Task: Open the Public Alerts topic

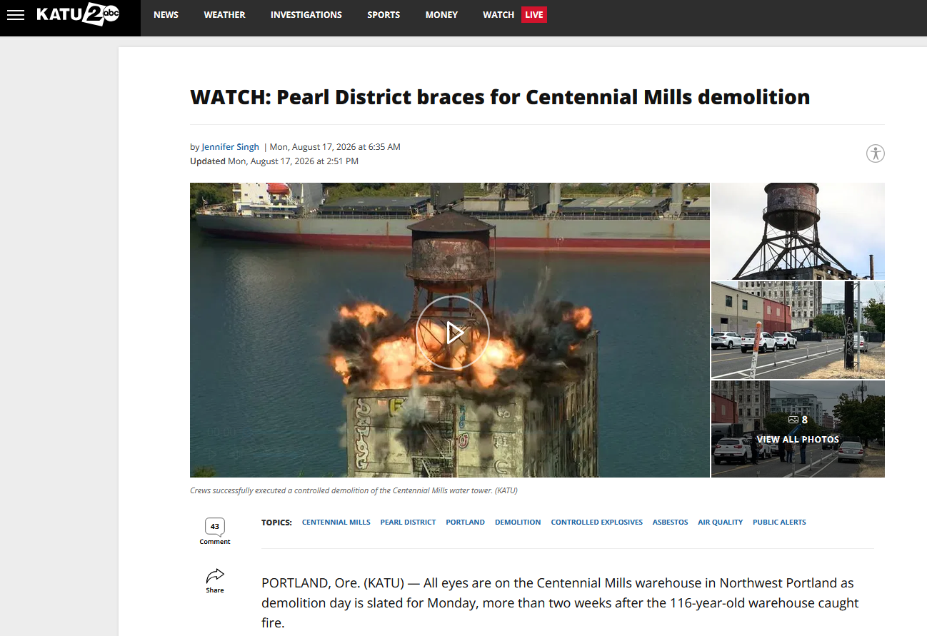Action: coord(779,523)
